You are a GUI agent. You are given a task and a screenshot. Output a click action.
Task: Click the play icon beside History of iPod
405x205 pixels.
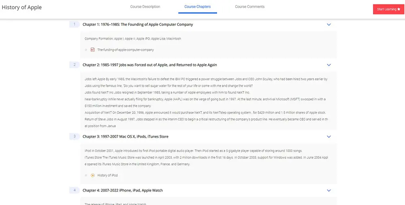(92, 175)
